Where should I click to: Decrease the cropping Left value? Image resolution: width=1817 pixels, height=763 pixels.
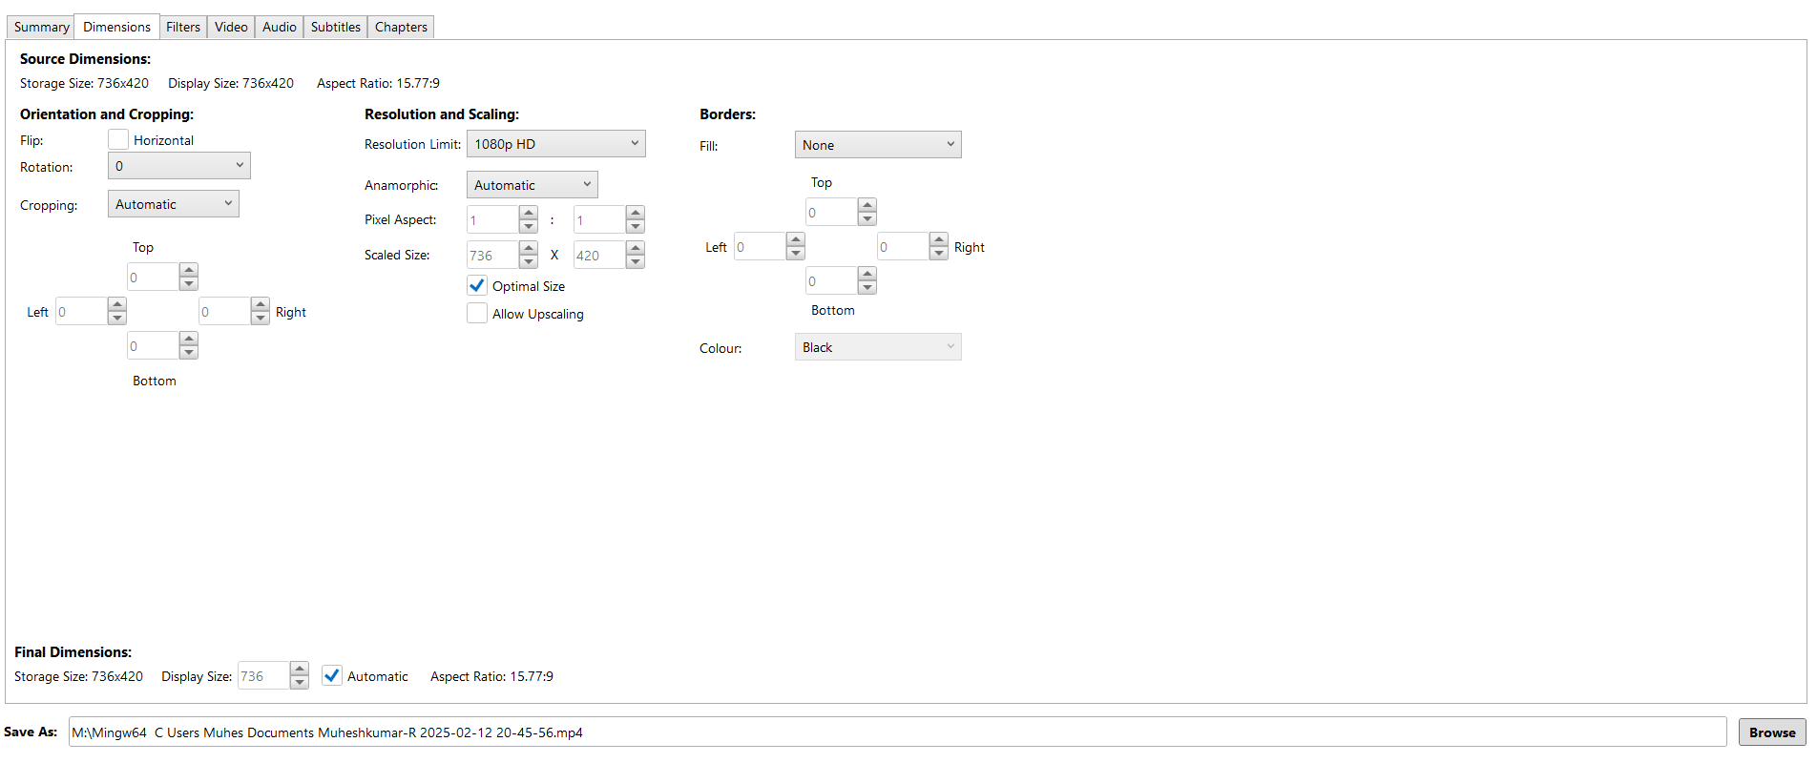117,318
